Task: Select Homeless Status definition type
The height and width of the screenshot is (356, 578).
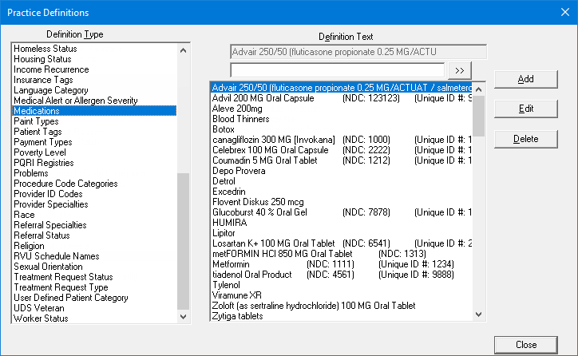Action: [94, 49]
